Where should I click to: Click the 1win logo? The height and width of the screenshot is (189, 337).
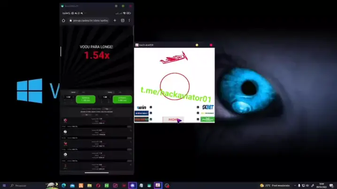click(141, 107)
